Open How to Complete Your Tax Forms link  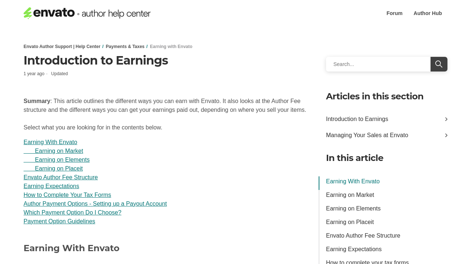(67, 195)
